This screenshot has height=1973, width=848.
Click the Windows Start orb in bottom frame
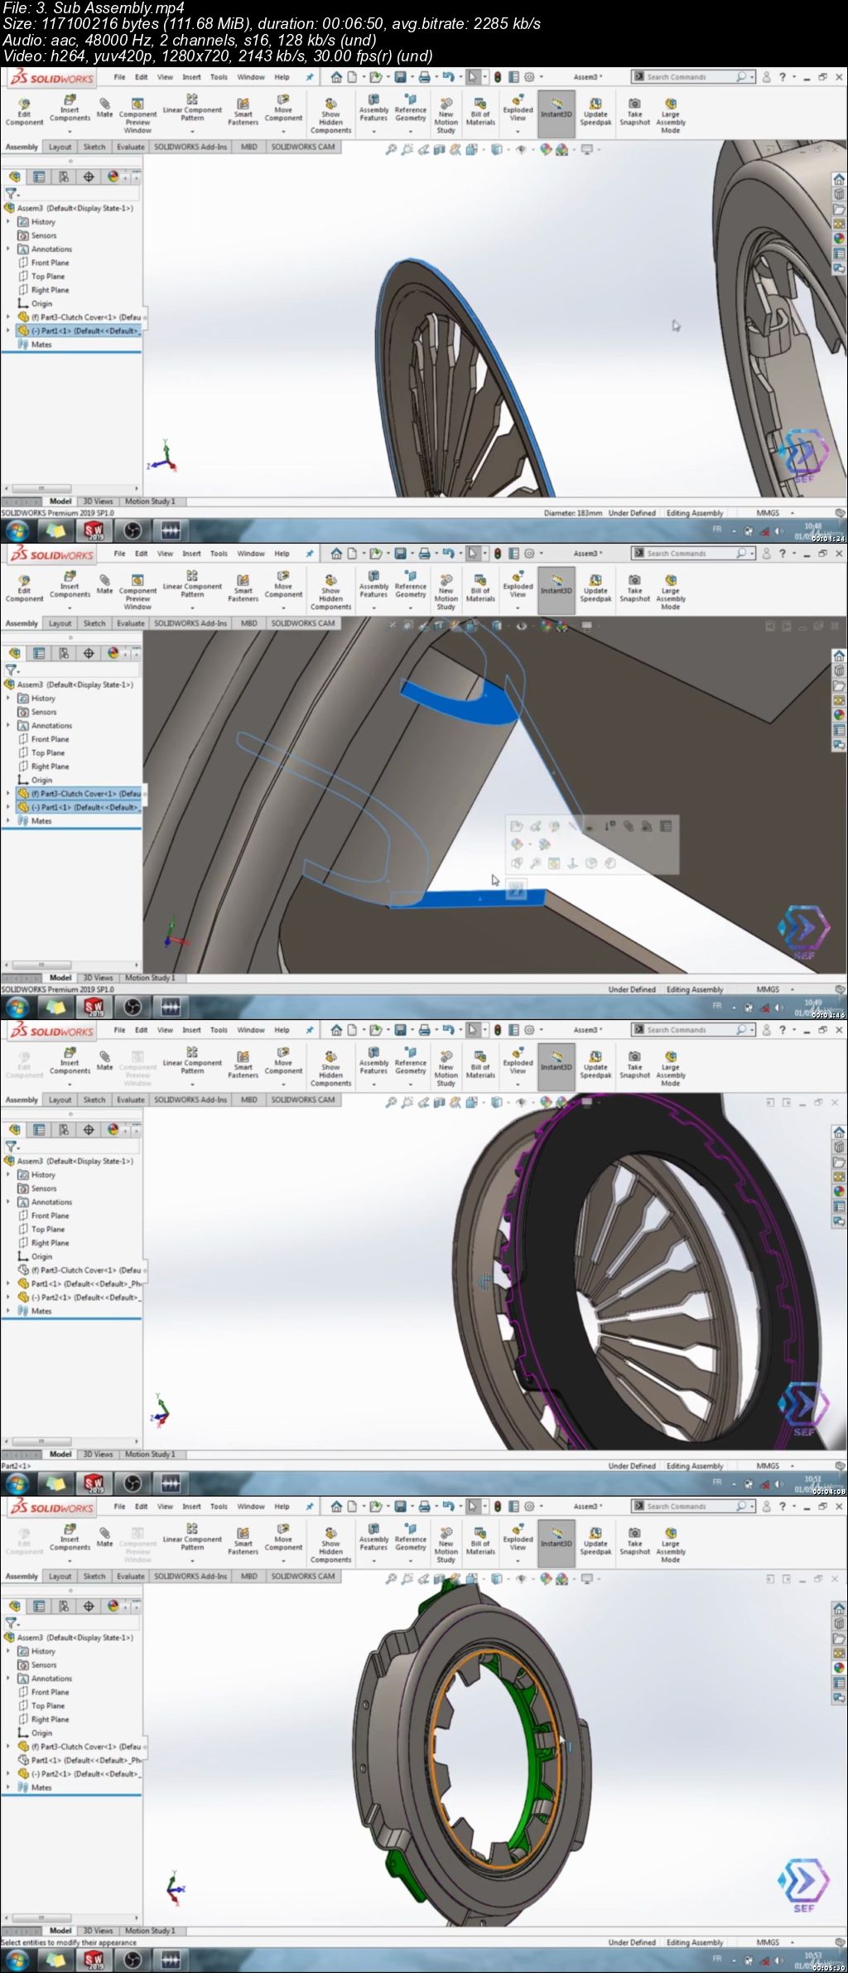[17, 1959]
